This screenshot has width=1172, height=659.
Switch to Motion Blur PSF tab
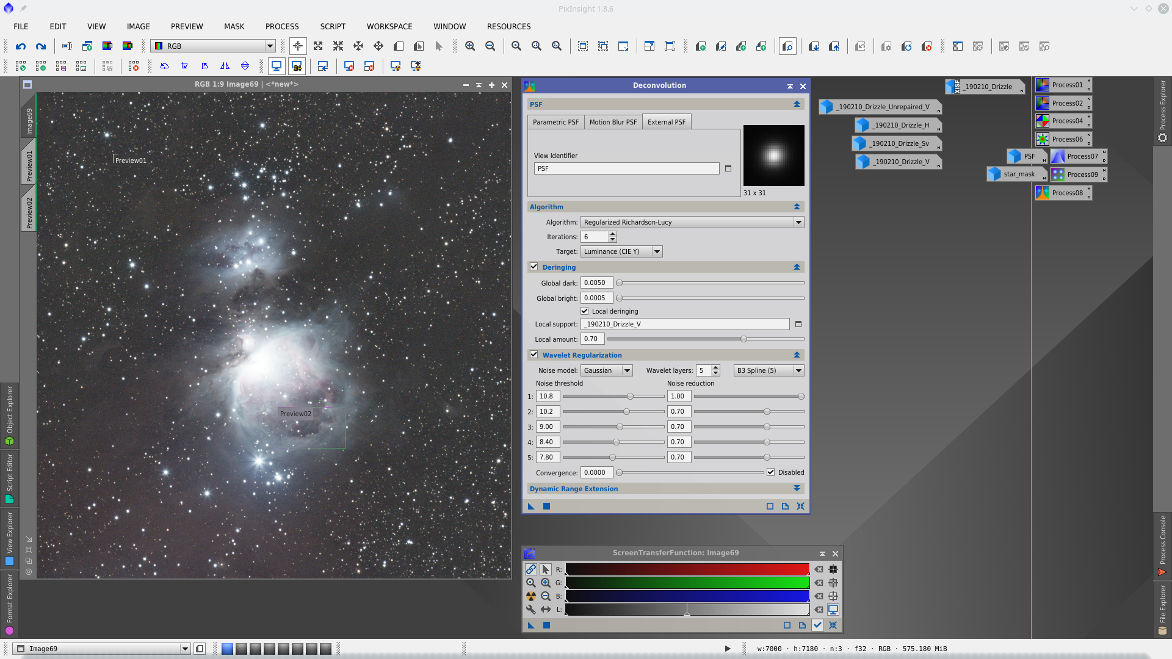(613, 122)
